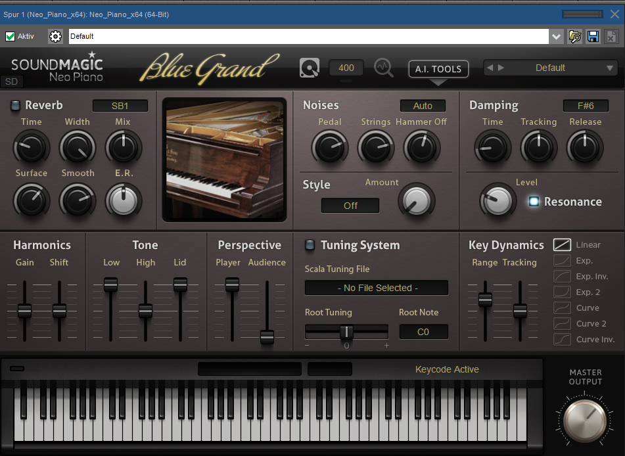
Task: Click the delete preset file icon
Action: tap(611, 37)
